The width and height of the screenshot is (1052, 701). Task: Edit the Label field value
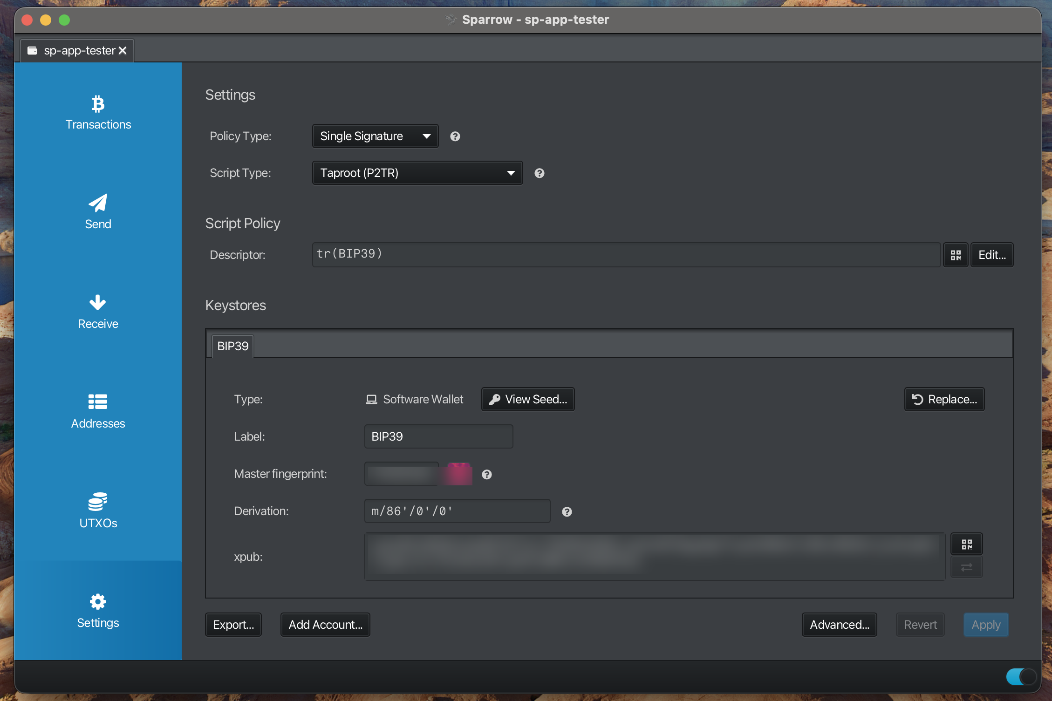[x=438, y=436]
